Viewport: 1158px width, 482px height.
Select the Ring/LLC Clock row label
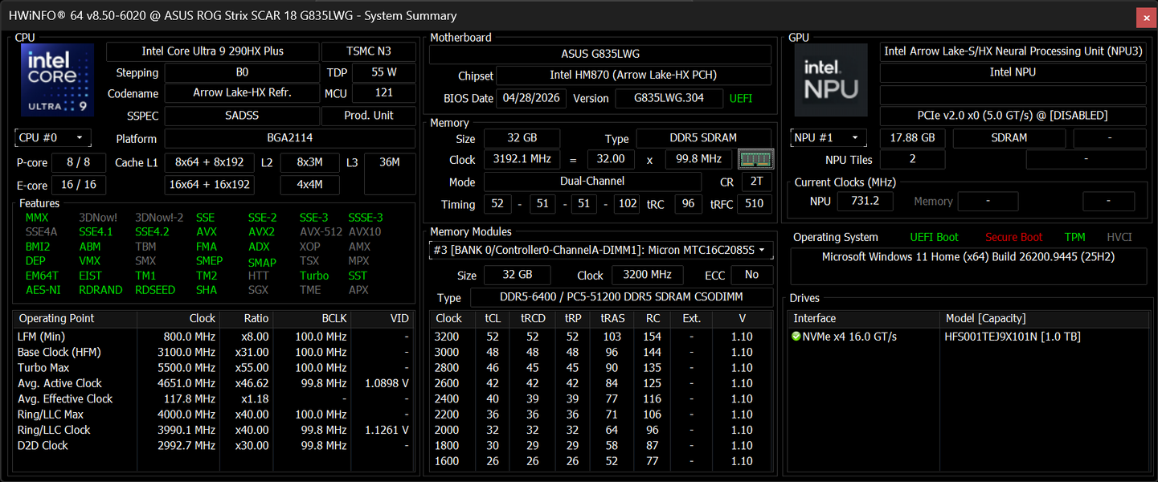point(54,430)
